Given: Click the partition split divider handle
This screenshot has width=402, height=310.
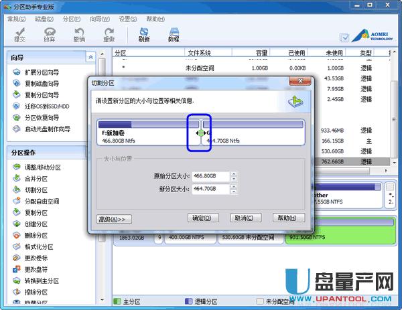Looking at the screenshot, I should [199, 133].
